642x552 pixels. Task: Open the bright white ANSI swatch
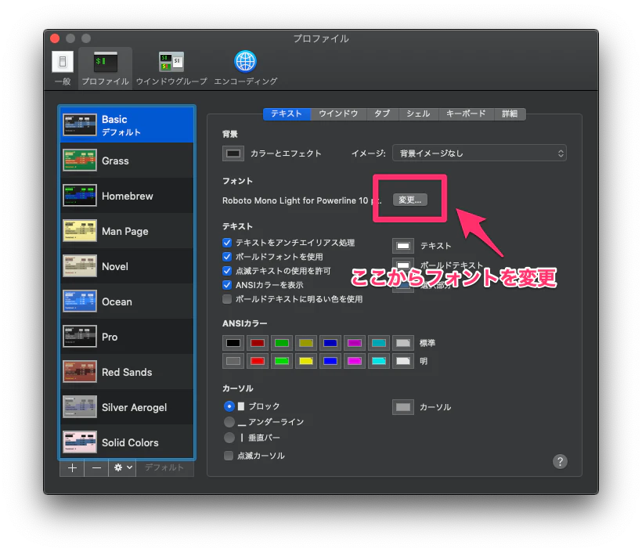tap(403, 361)
